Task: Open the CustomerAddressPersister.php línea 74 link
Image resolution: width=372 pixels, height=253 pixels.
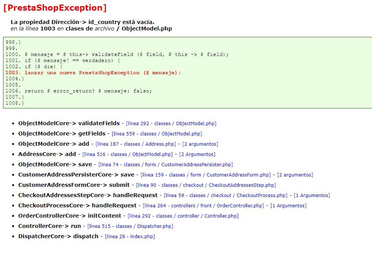Action: click(165, 164)
